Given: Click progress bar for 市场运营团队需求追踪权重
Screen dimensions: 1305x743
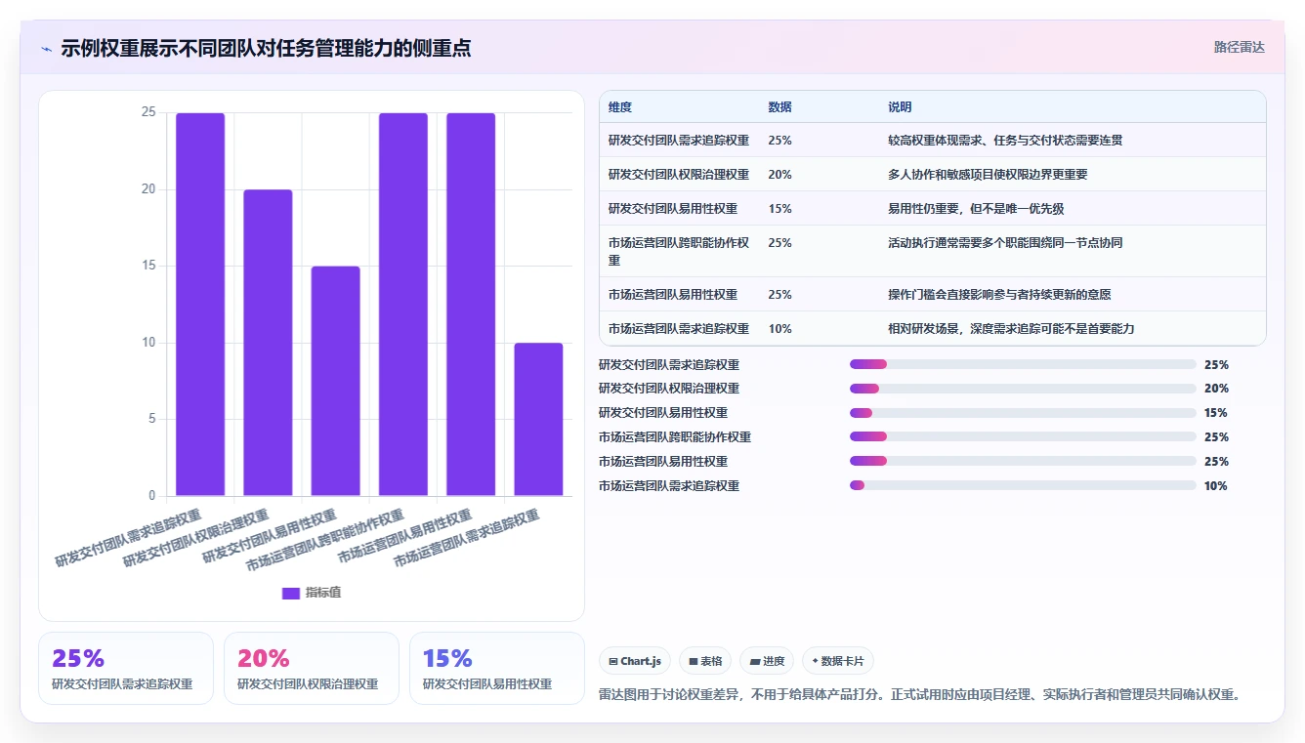Looking at the screenshot, I should [x=1023, y=485].
